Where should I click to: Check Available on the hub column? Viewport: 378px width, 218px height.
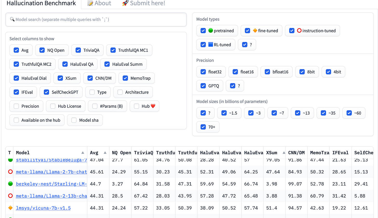point(16,120)
